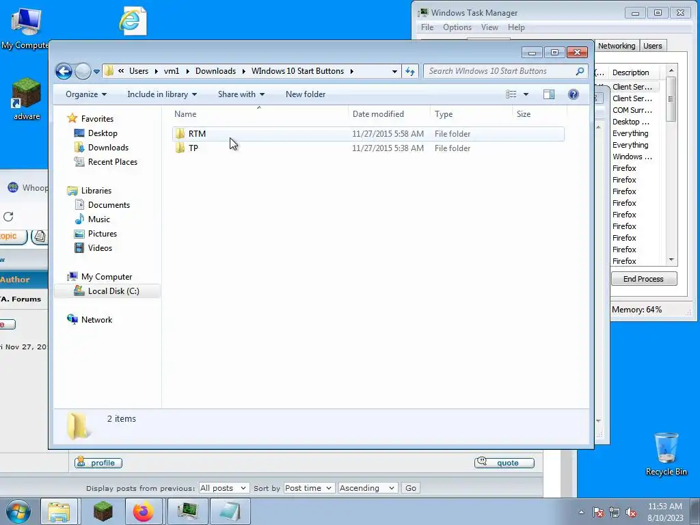Click the Windows Start button
The image size is (700, 525).
click(18, 511)
